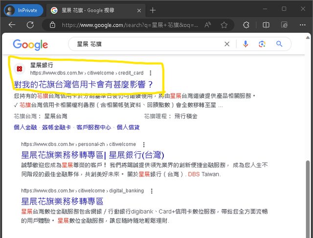The width and height of the screenshot is (313, 238).
Task: Go back to previous page
Action: point(13,25)
